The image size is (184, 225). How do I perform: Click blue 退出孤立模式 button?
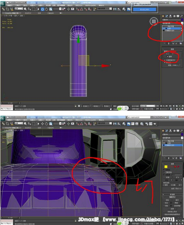pyautogui.click(x=144, y=9)
